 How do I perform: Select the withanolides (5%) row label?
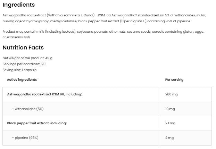28,109
